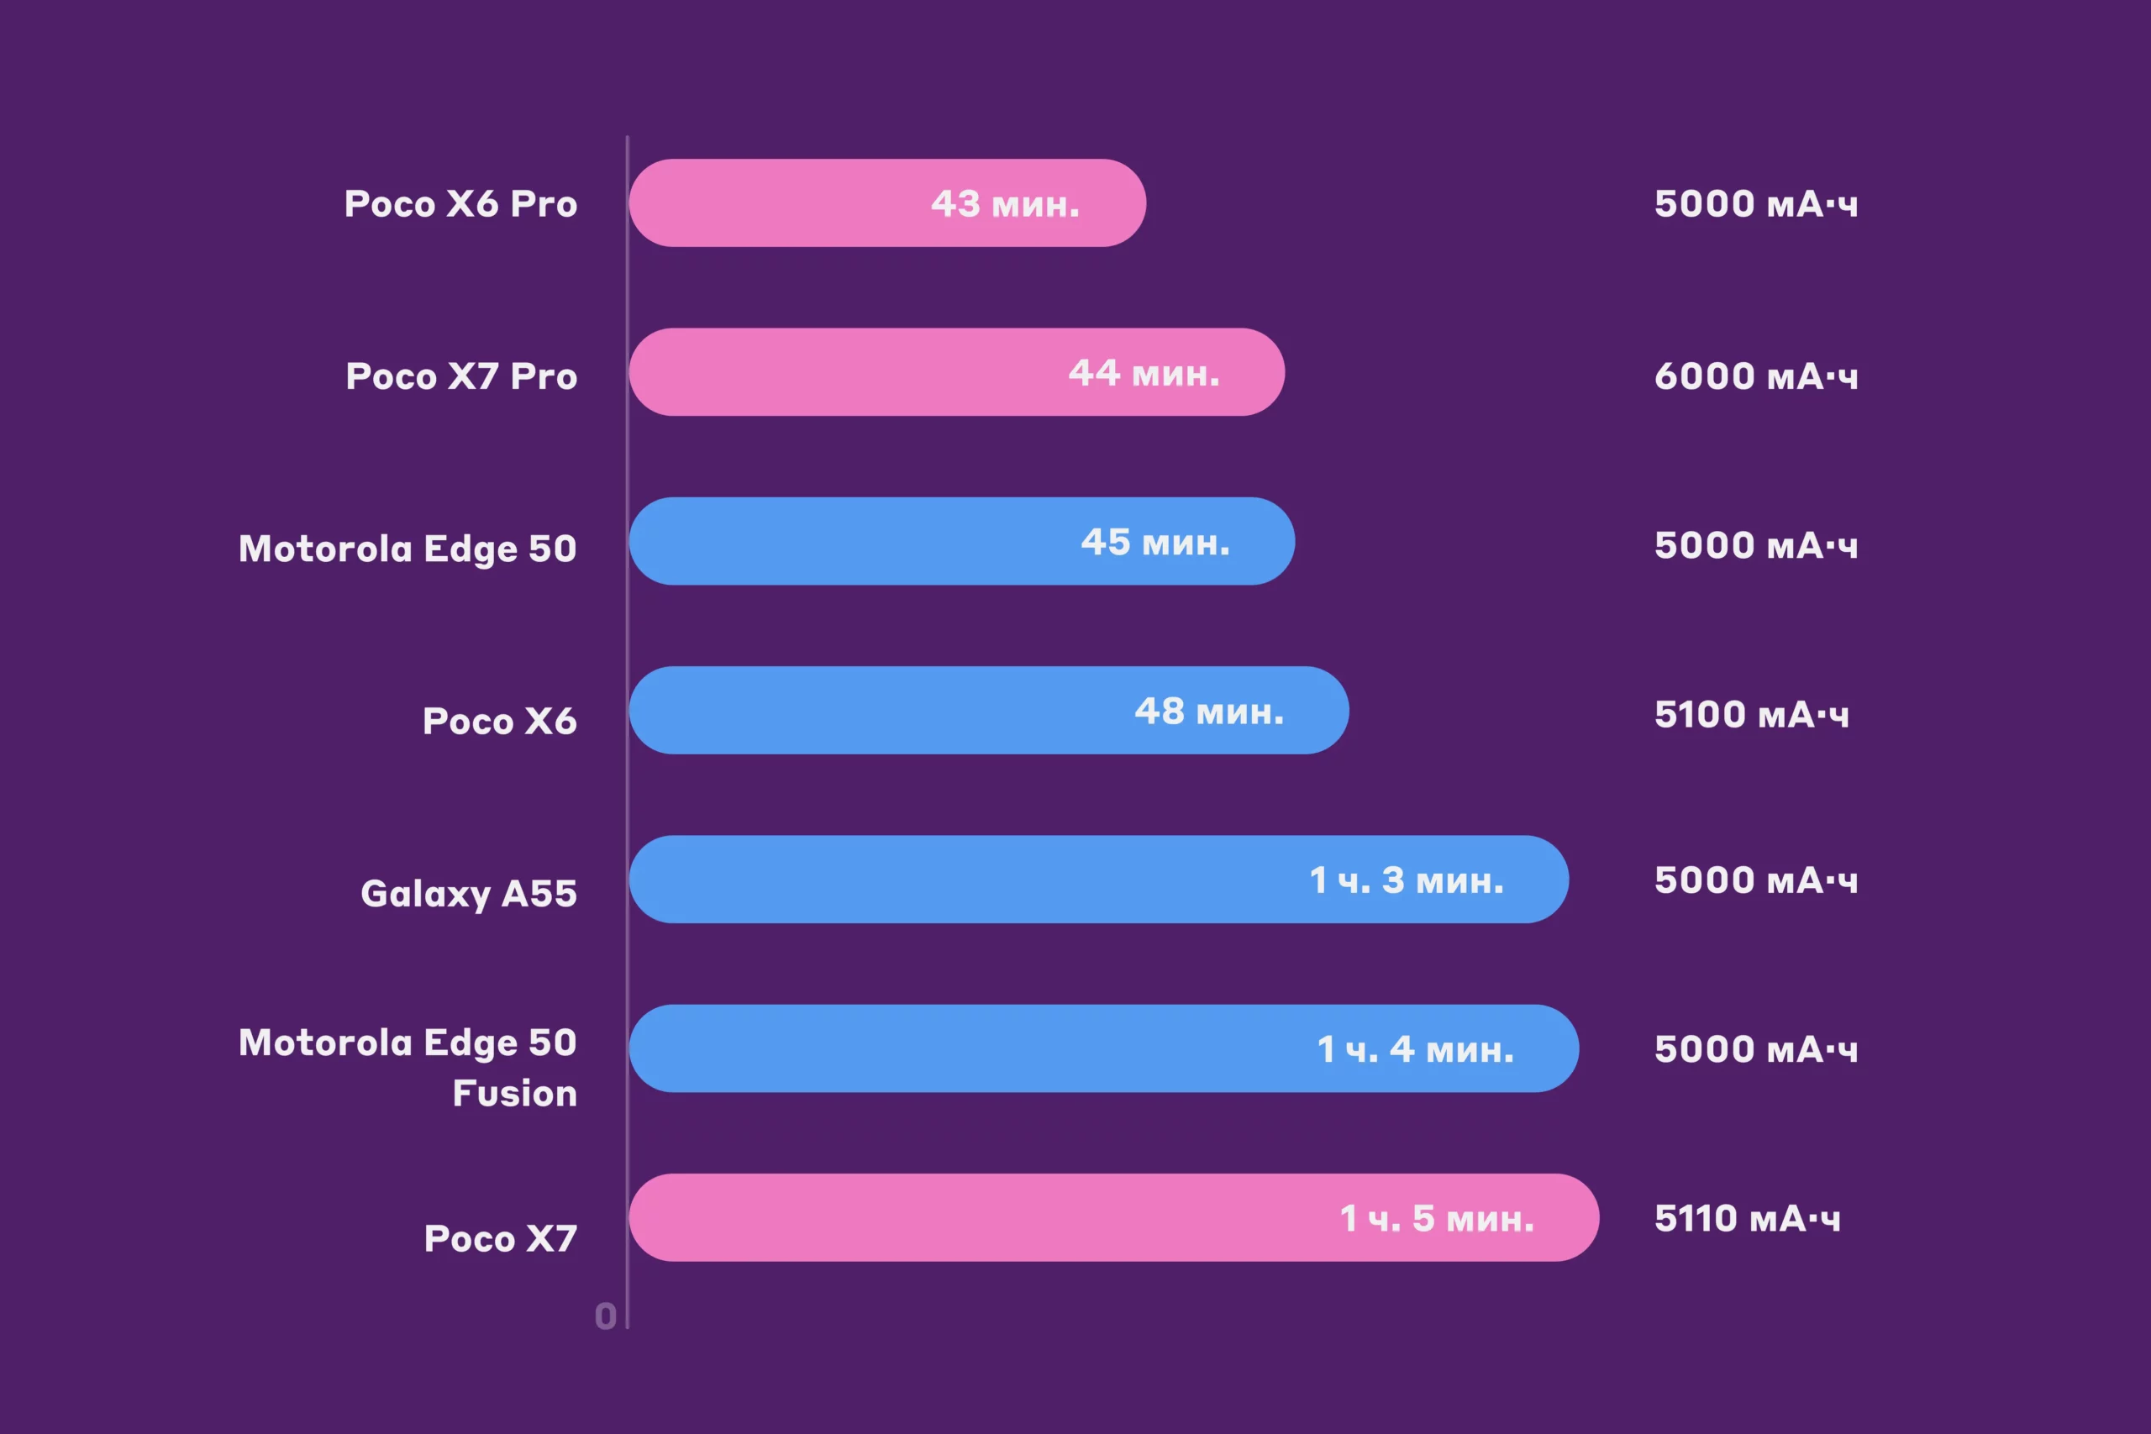Screen dimensions: 2151x1434
Task: Select the blue 45 мин. bar
Action: pyautogui.click(x=961, y=541)
